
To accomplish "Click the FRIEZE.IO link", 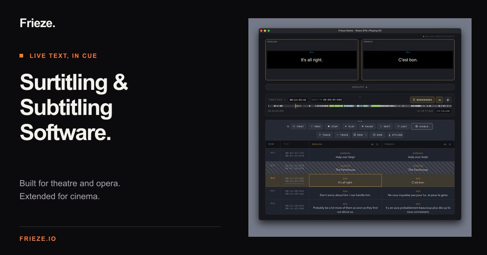I will (38, 239).
